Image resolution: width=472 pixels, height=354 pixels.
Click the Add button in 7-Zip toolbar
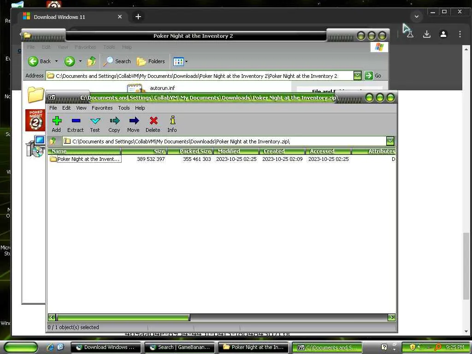(56, 124)
